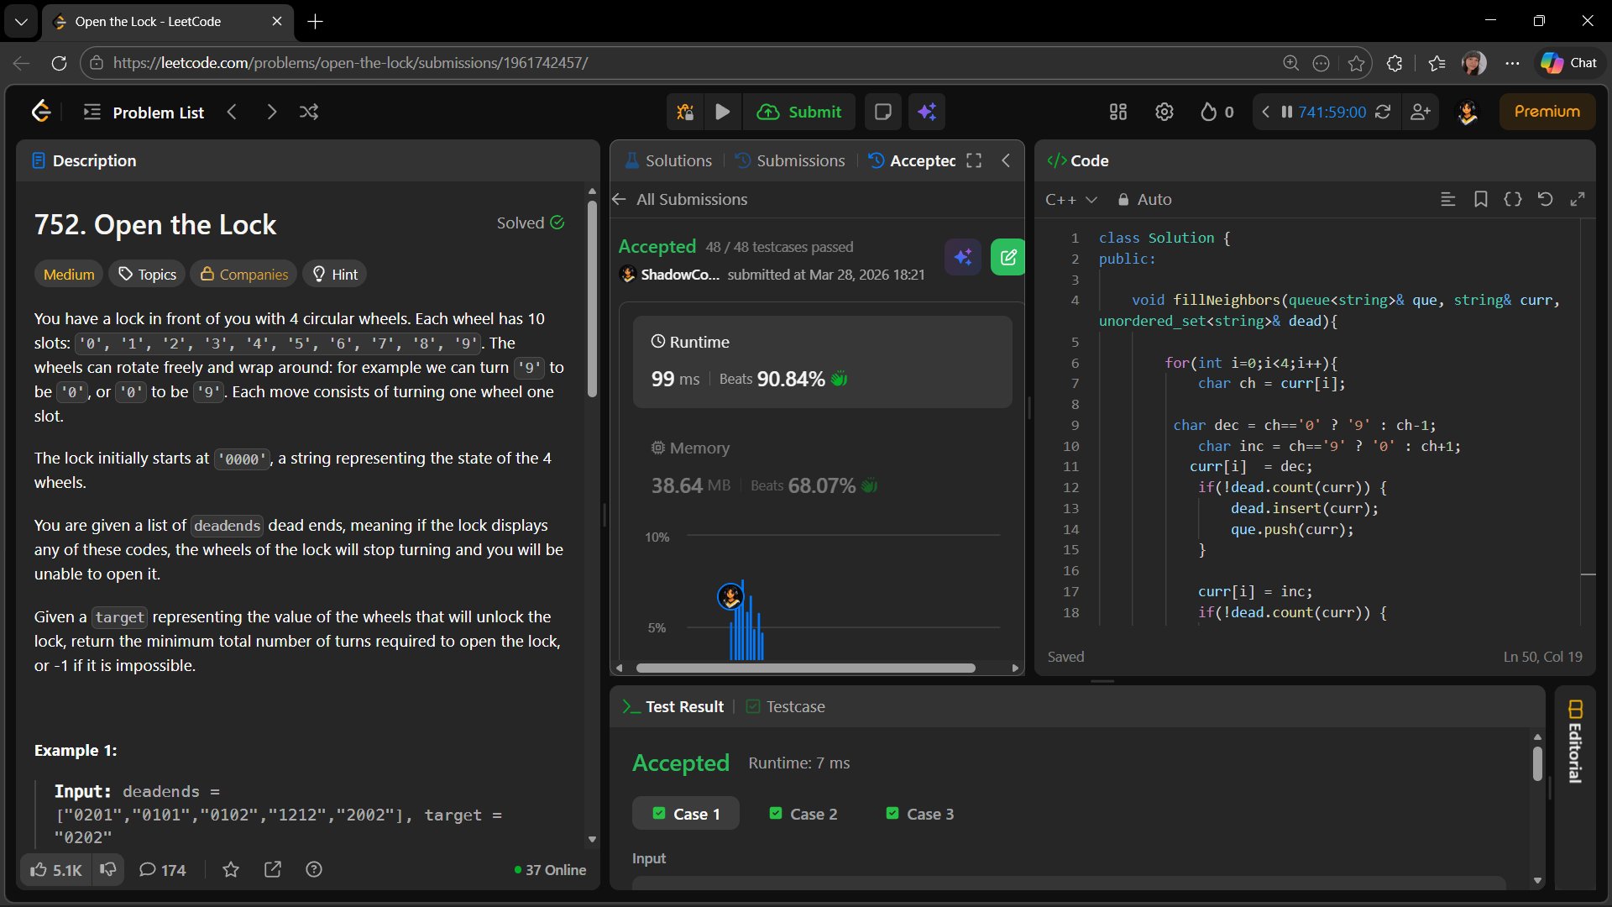
Task: Format code using the braces icon
Action: [x=1512, y=199]
